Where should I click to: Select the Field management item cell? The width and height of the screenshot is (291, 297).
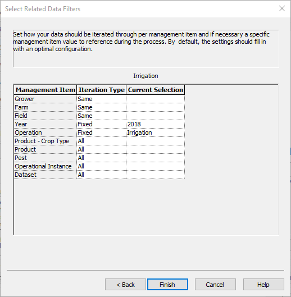coord(46,116)
